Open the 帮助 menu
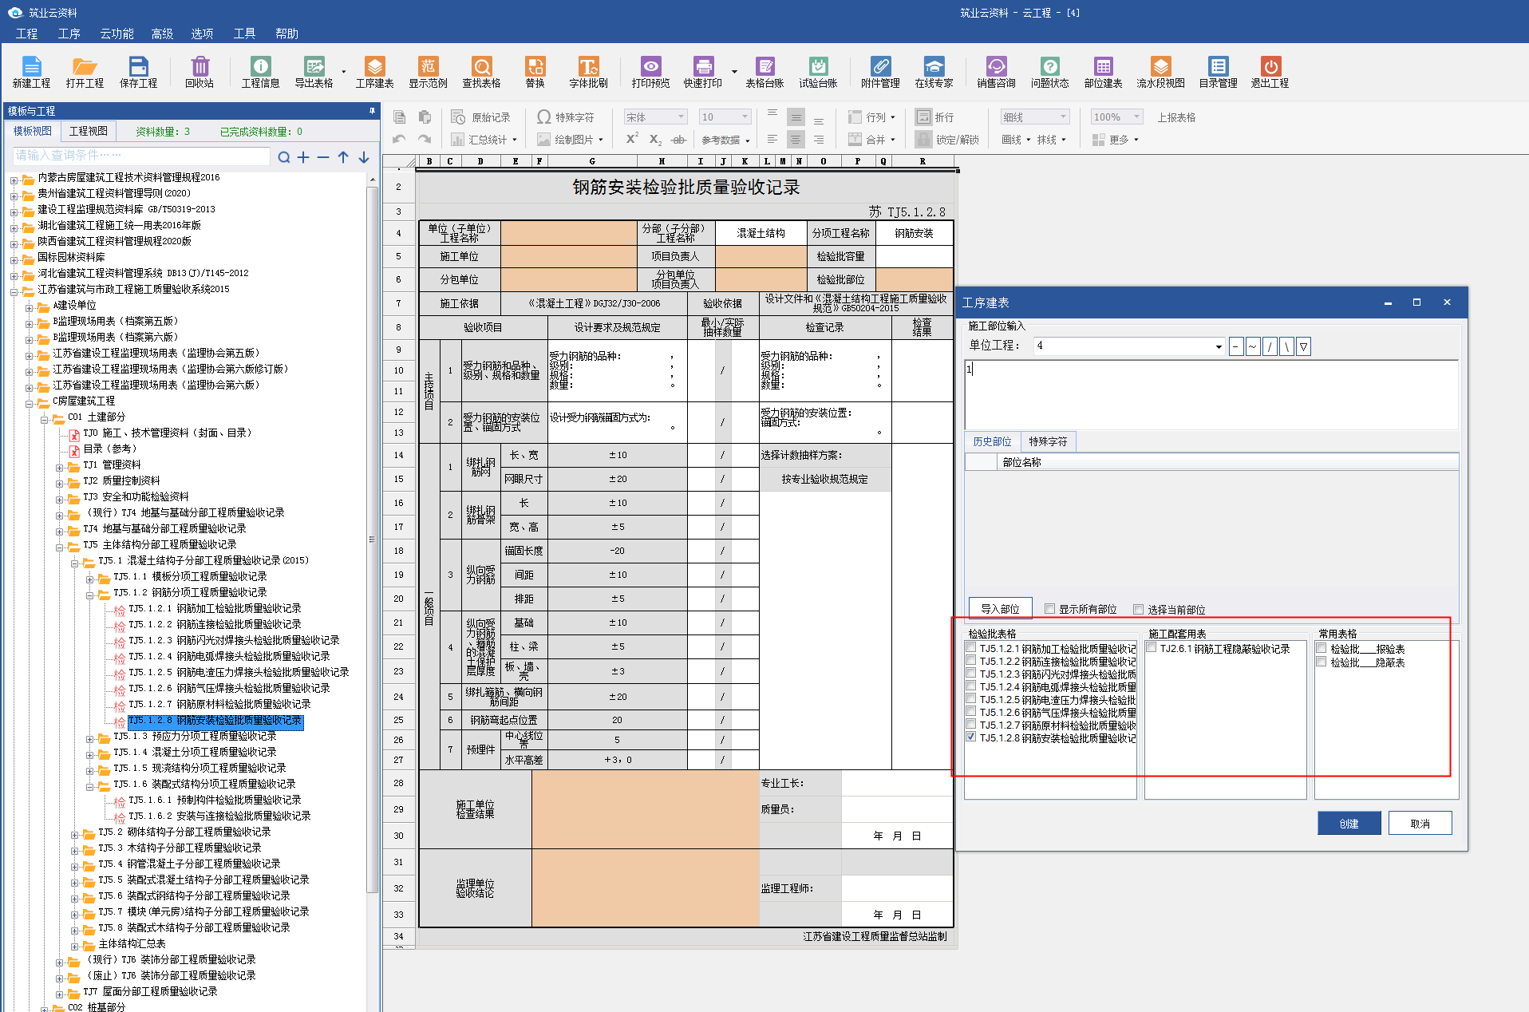Viewport: 1529px width, 1012px height. (286, 34)
